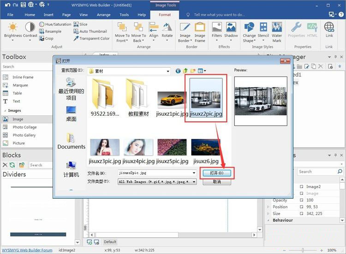Open the 文件类型 file type dropdown
346x254 pixels.
194,182
